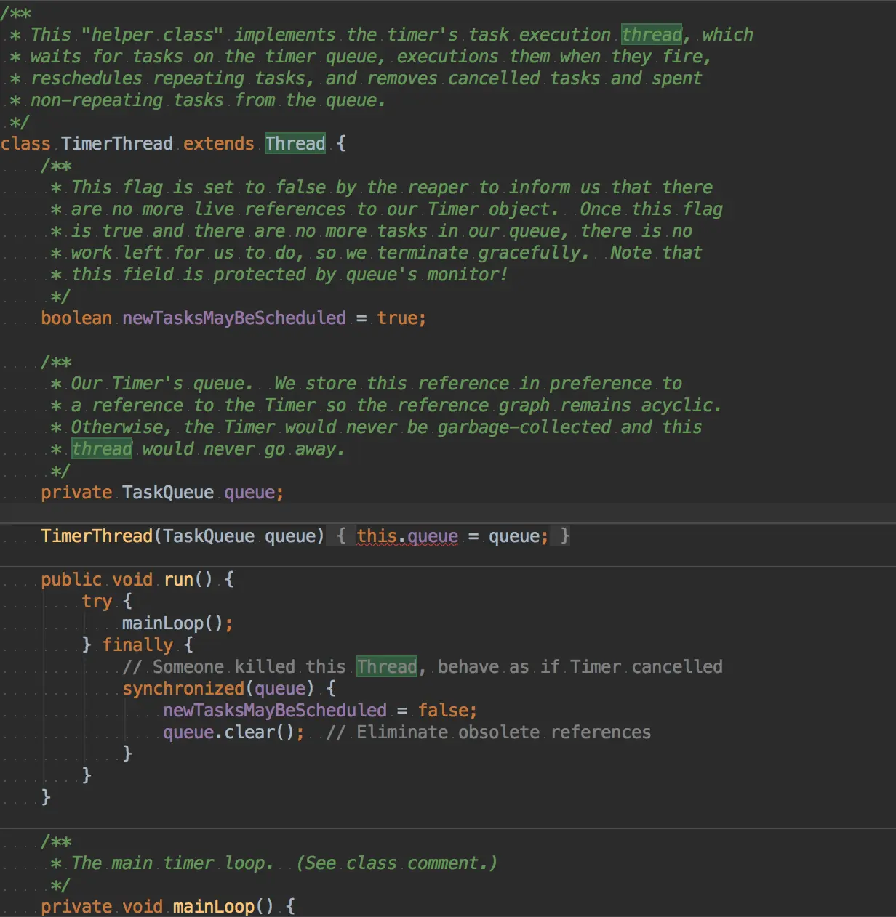Click the 'extends' keyword in the class declaration
This screenshot has width=896, height=917.
[x=219, y=144]
